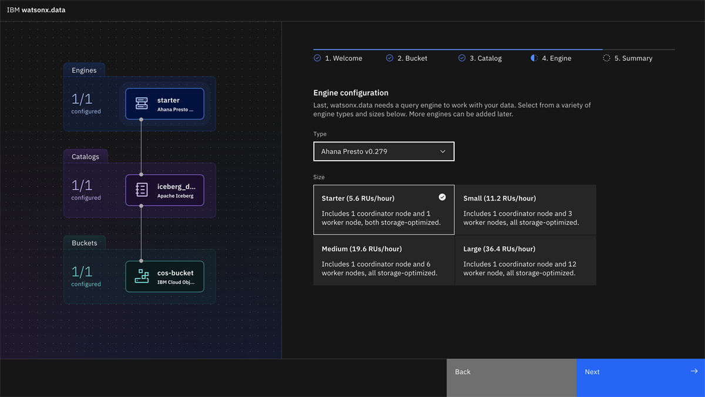
Task: Click the arrow icon on Next button
Action: (x=694, y=371)
